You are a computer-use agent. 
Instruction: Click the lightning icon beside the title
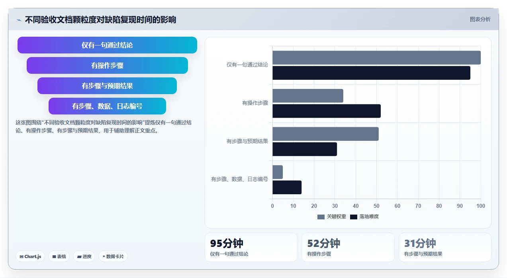click(19, 20)
